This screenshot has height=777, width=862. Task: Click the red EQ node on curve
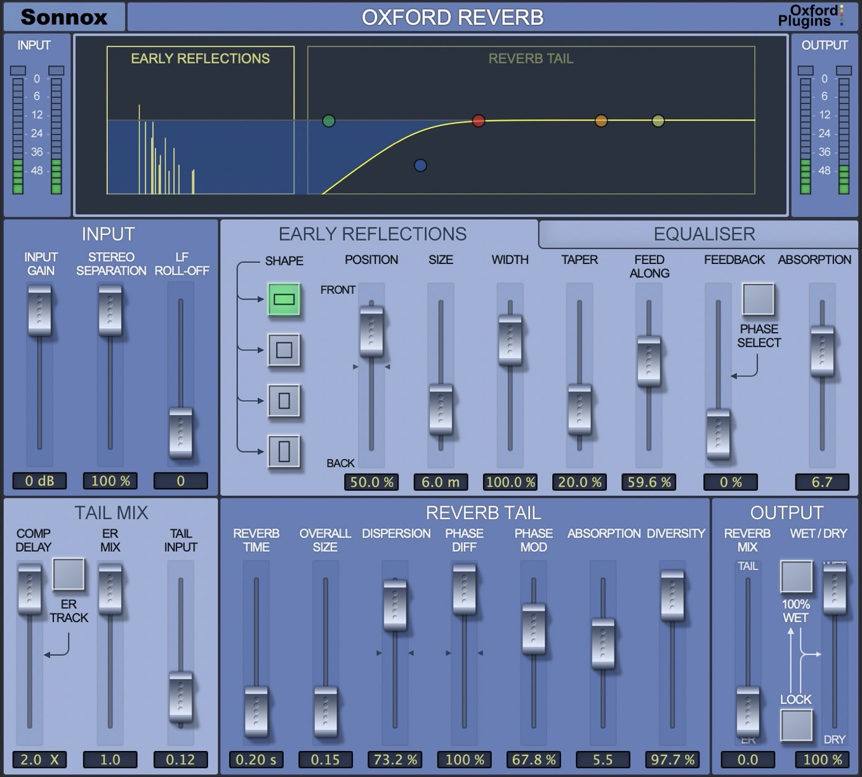pyautogui.click(x=479, y=121)
